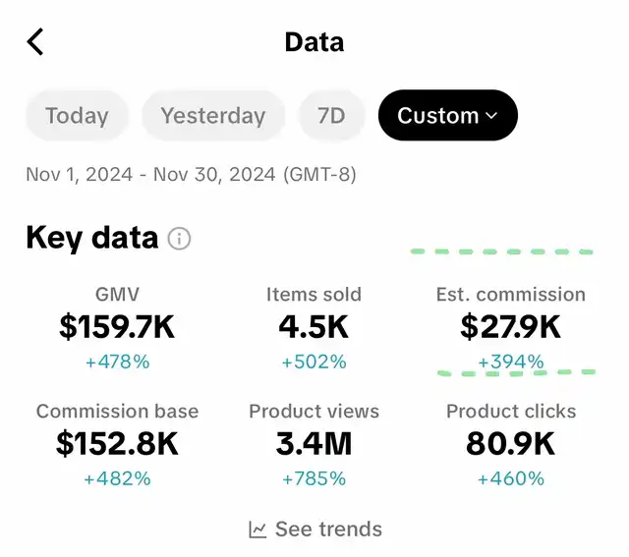Viewport: 629px width, 557px height.
Task: Open the See trends link
Action: (315, 529)
